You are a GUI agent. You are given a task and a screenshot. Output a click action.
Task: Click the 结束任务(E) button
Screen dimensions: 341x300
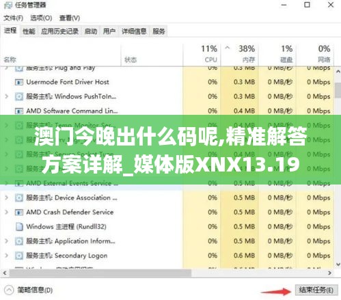click(x=316, y=290)
